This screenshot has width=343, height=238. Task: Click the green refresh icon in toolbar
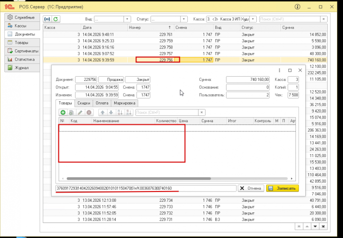55,19
